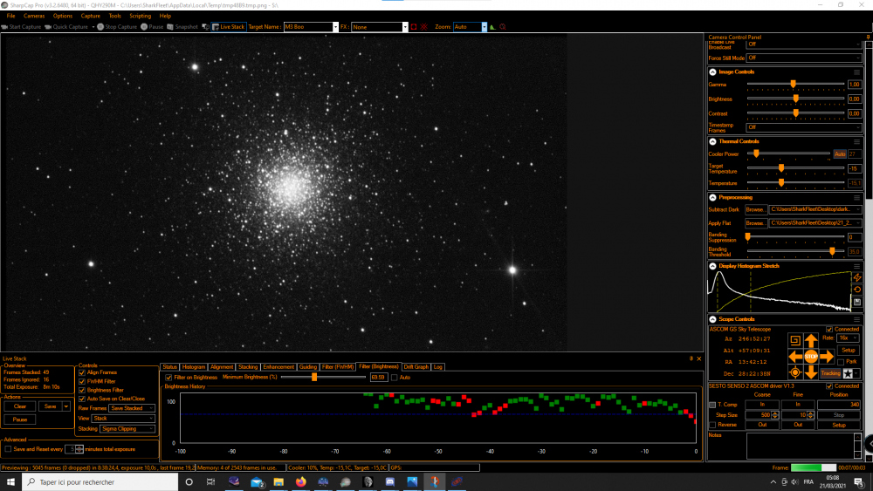The height and width of the screenshot is (491, 873).
Task: Click the Tracking button
Action: point(830,373)
